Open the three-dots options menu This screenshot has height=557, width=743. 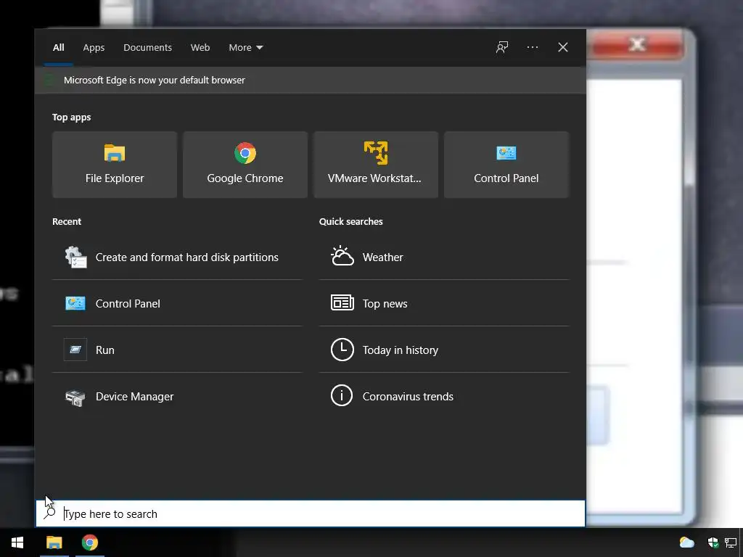(532, 47)
